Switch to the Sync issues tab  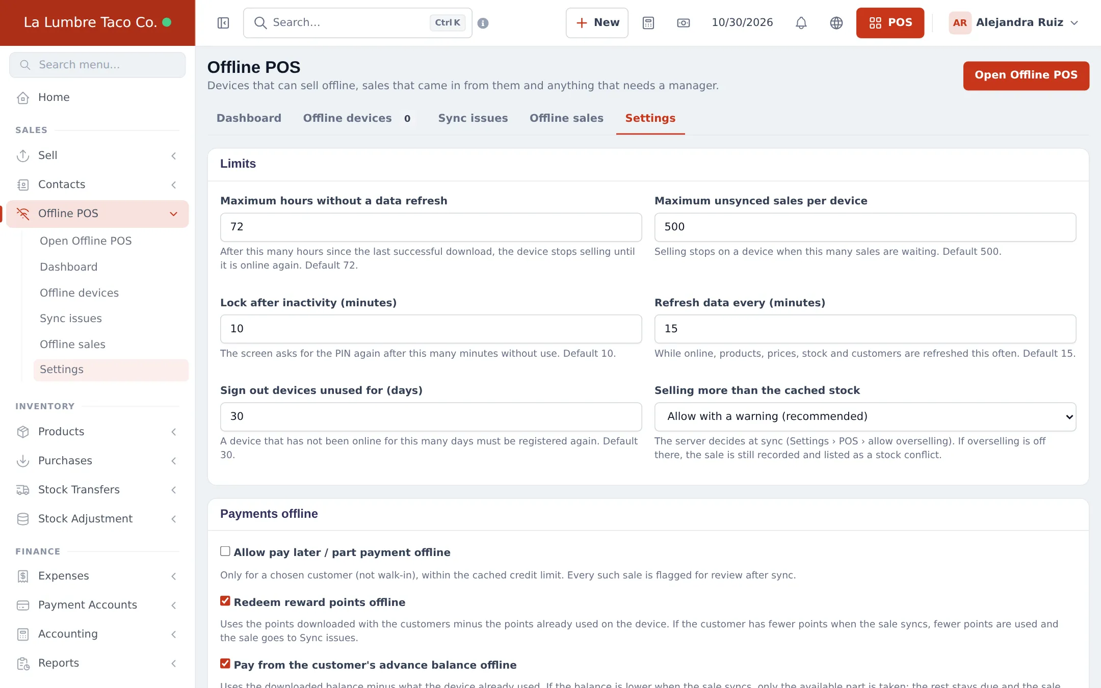tap(473, 118)
